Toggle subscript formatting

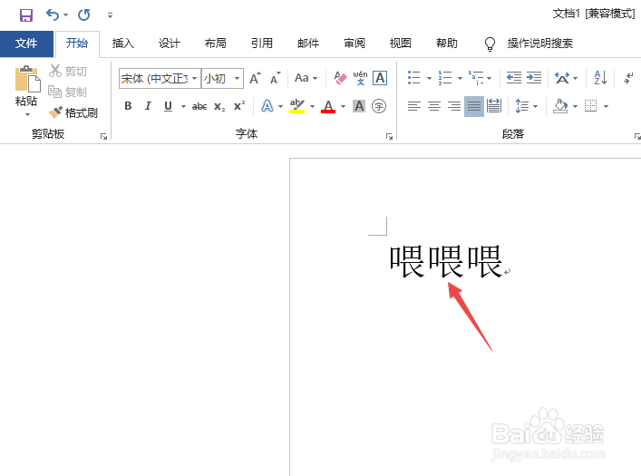[219, 107]
